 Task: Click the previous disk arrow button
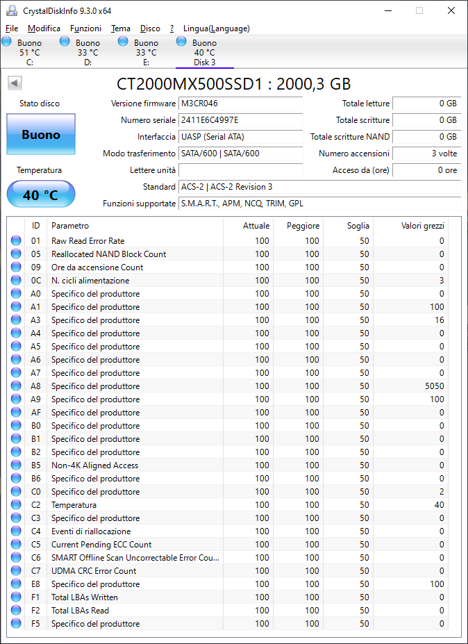pyautogui.click(x=15, y=83)
